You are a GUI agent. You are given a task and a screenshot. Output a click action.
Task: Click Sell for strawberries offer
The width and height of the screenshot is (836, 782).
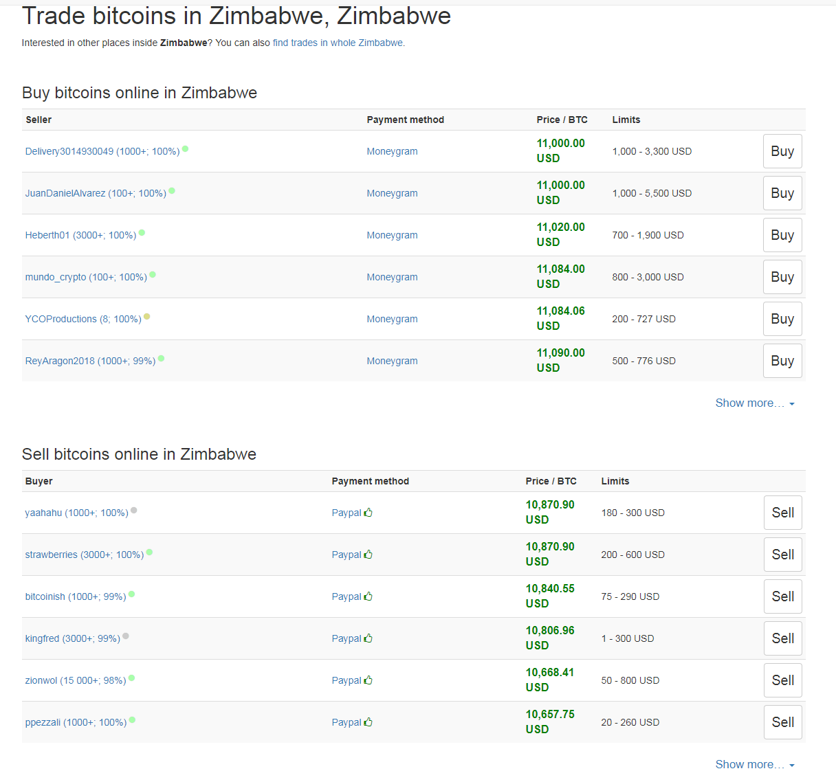coord(783,555)
